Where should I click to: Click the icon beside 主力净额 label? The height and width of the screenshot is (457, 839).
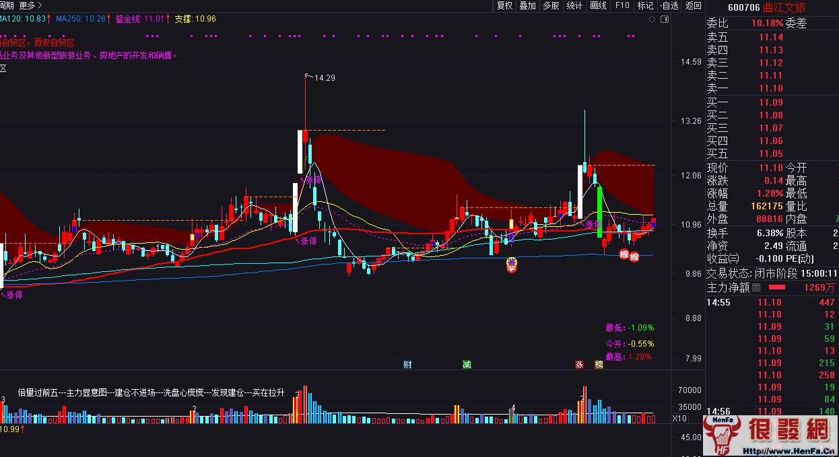click(756, 287)
